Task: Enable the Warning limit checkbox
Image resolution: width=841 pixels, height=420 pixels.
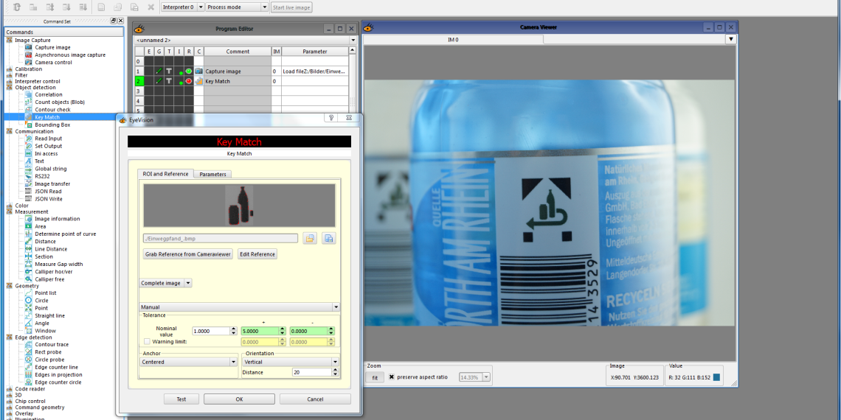Action: (148, 342)
